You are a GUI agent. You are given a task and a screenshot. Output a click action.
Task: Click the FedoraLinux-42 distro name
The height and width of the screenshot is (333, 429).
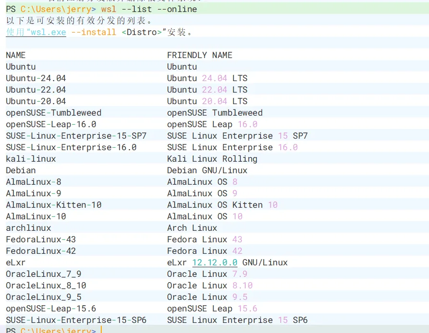[41, 251]
